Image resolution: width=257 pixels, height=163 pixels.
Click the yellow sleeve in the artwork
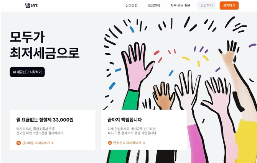[x=246, y=140]
